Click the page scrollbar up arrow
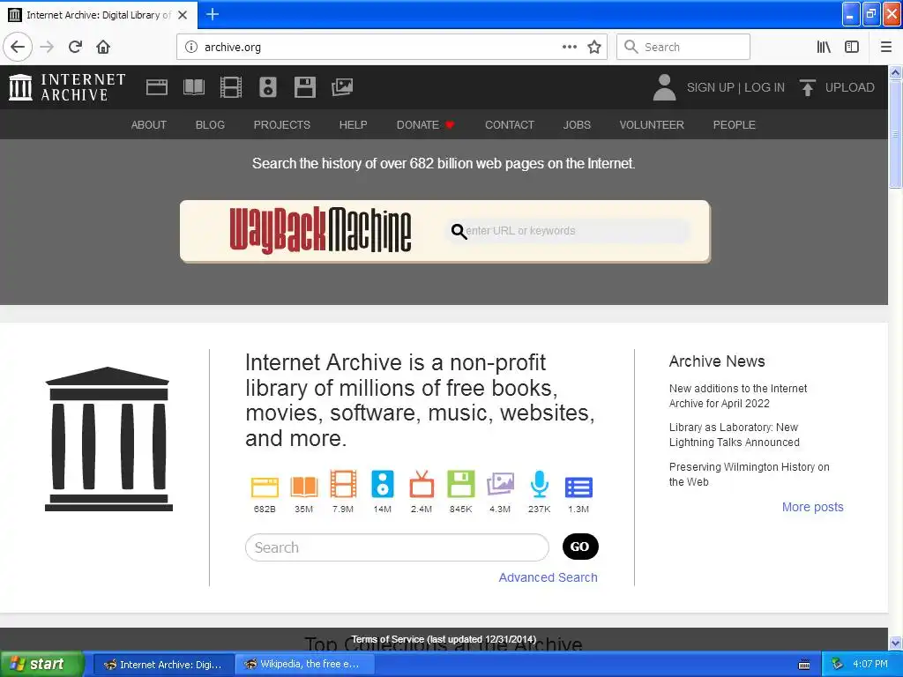Image resolution: width=903 pixels, height=677 pixels. [896, 72]
